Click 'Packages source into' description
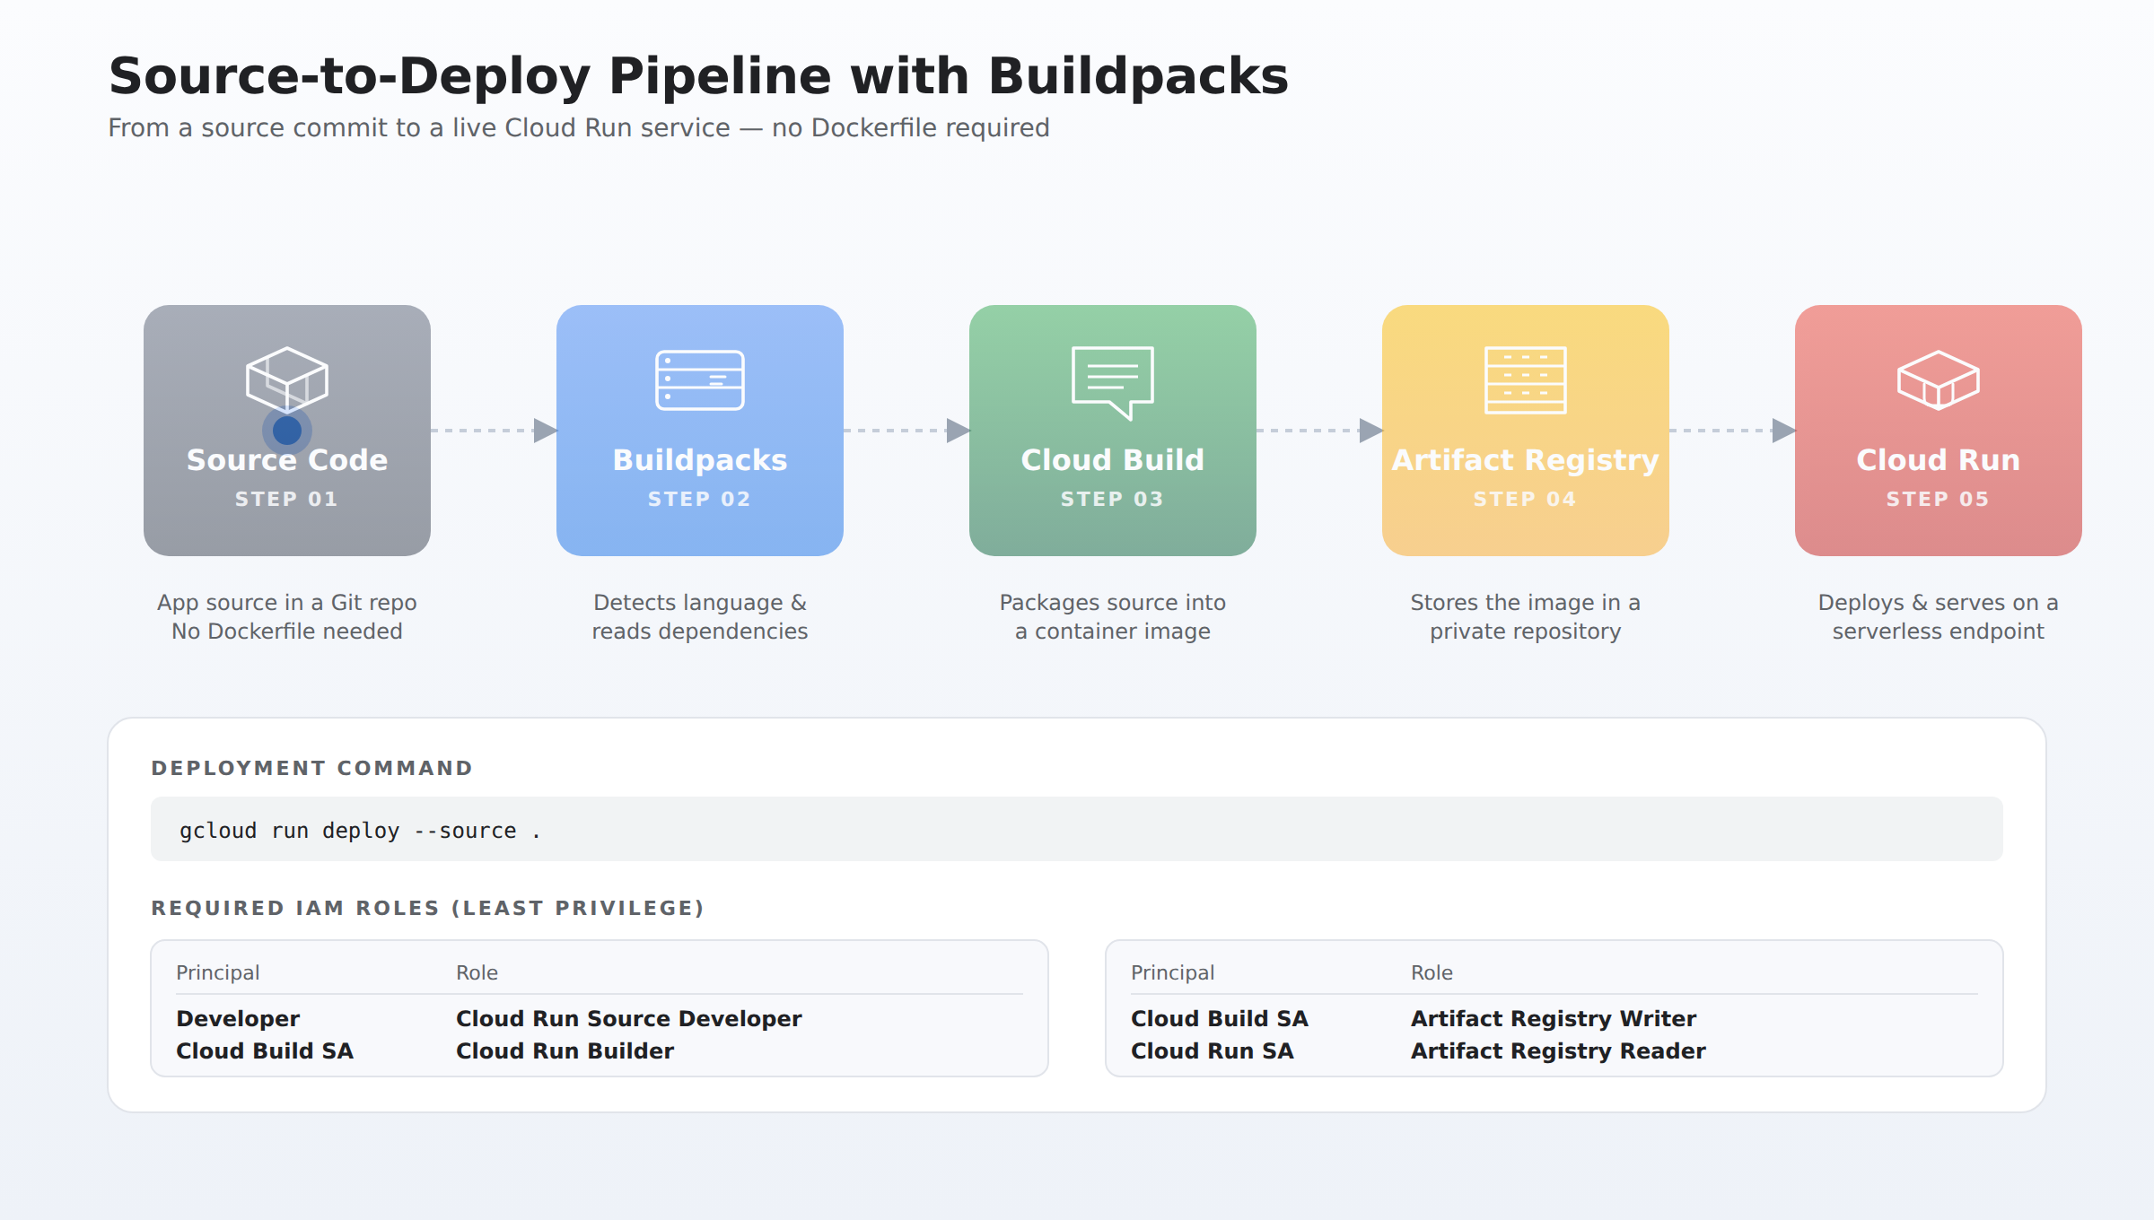This screenshot has width=2154, height=1220. (1113, 603)
